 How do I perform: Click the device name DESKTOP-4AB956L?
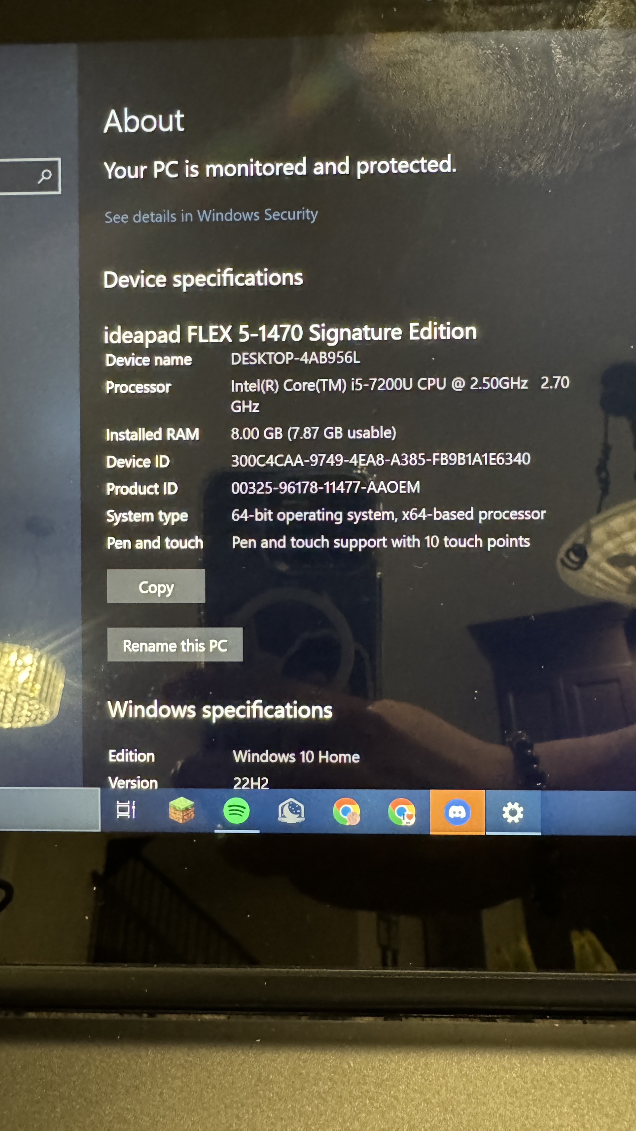click(x=295, y=358)
